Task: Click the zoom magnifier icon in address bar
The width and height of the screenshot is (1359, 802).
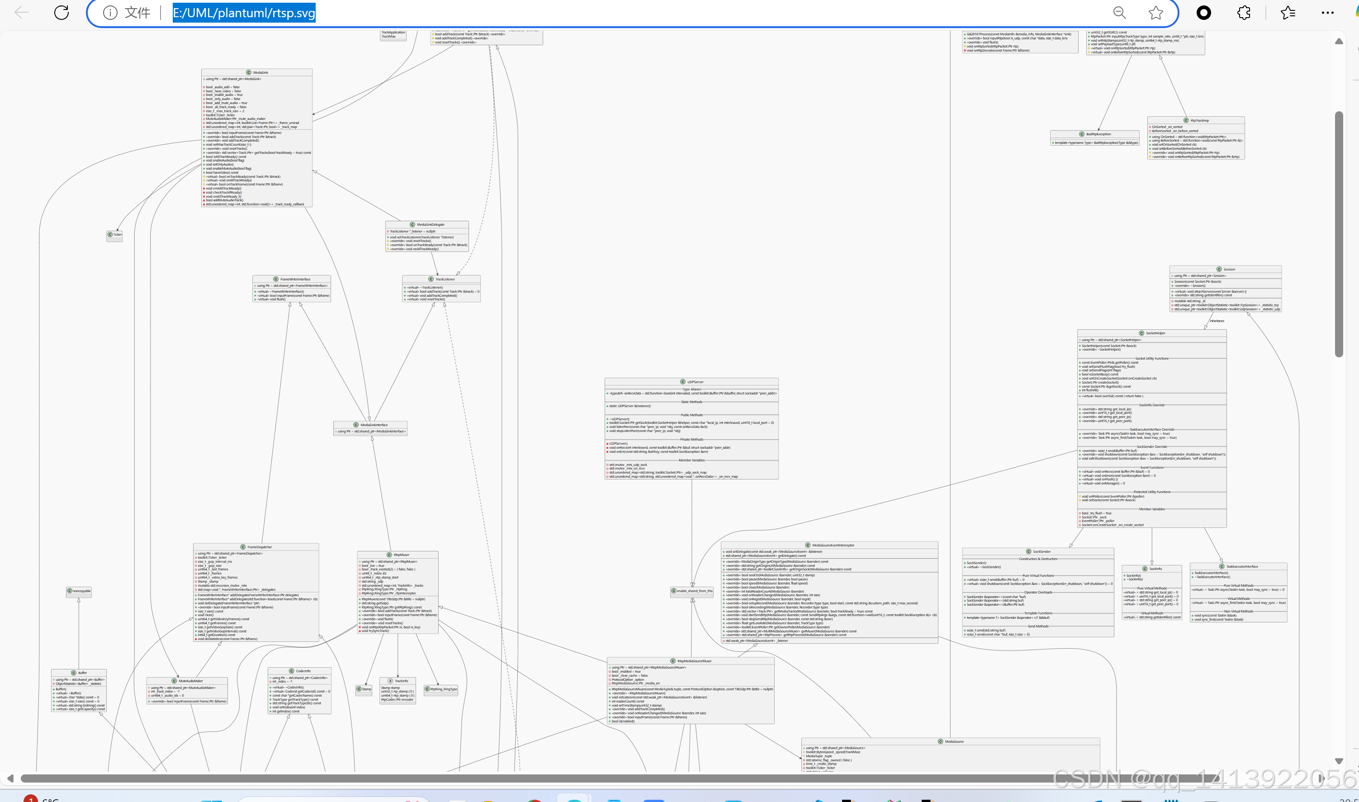Action: click(x=1120, y=12)
